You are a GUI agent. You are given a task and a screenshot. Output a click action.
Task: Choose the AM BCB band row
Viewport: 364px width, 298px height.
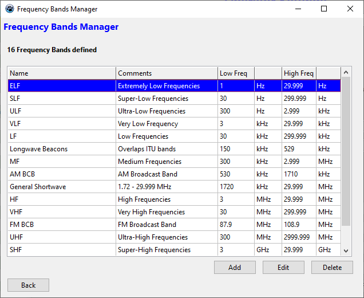(x=61, y=174)
